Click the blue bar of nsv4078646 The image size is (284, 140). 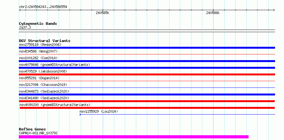pos(147,68)
